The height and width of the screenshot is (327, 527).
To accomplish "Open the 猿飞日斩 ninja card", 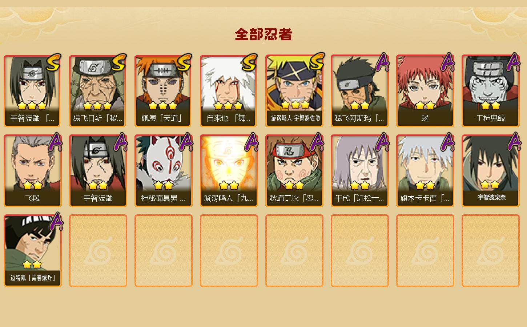I will pyautogui.click(x=98, y=91).
